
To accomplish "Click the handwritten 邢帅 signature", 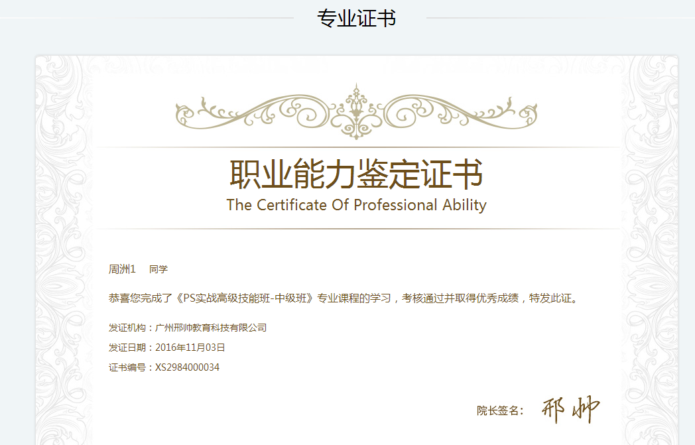I will click(x=570, y=410).
